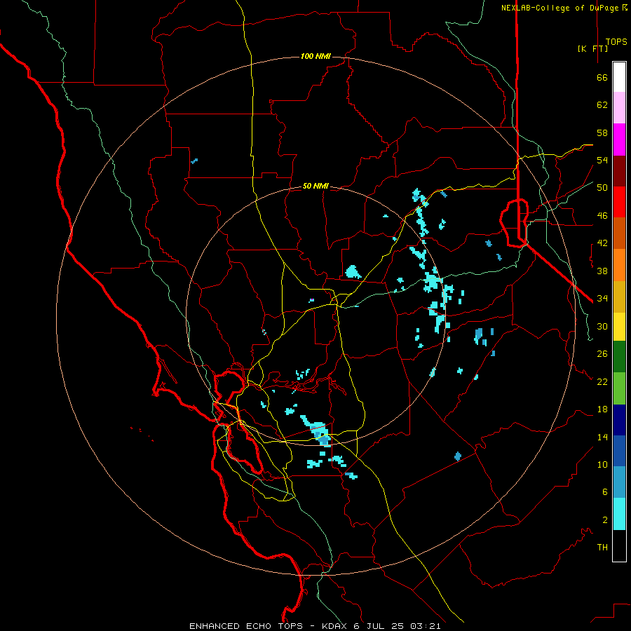Image resolution: width=631 pixels, height=631 pixels.
Task: Click the '14' legend value label
Action: (602, 437)
